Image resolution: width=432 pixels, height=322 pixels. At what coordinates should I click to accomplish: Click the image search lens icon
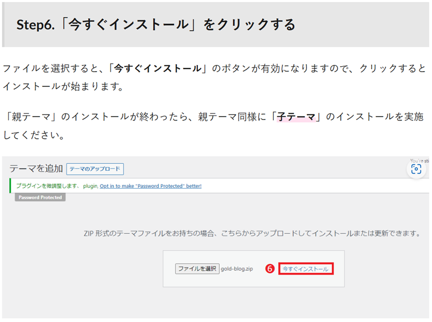point(416,169)
